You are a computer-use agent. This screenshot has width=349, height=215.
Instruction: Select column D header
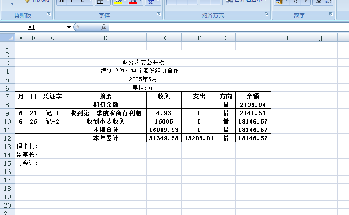tap(105, 38)
